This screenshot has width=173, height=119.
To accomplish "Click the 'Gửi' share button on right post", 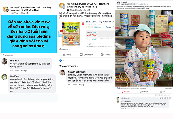I will (x=162, y=92).
